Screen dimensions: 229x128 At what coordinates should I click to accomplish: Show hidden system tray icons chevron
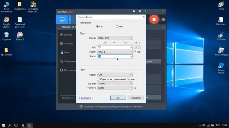pos(200,125)
